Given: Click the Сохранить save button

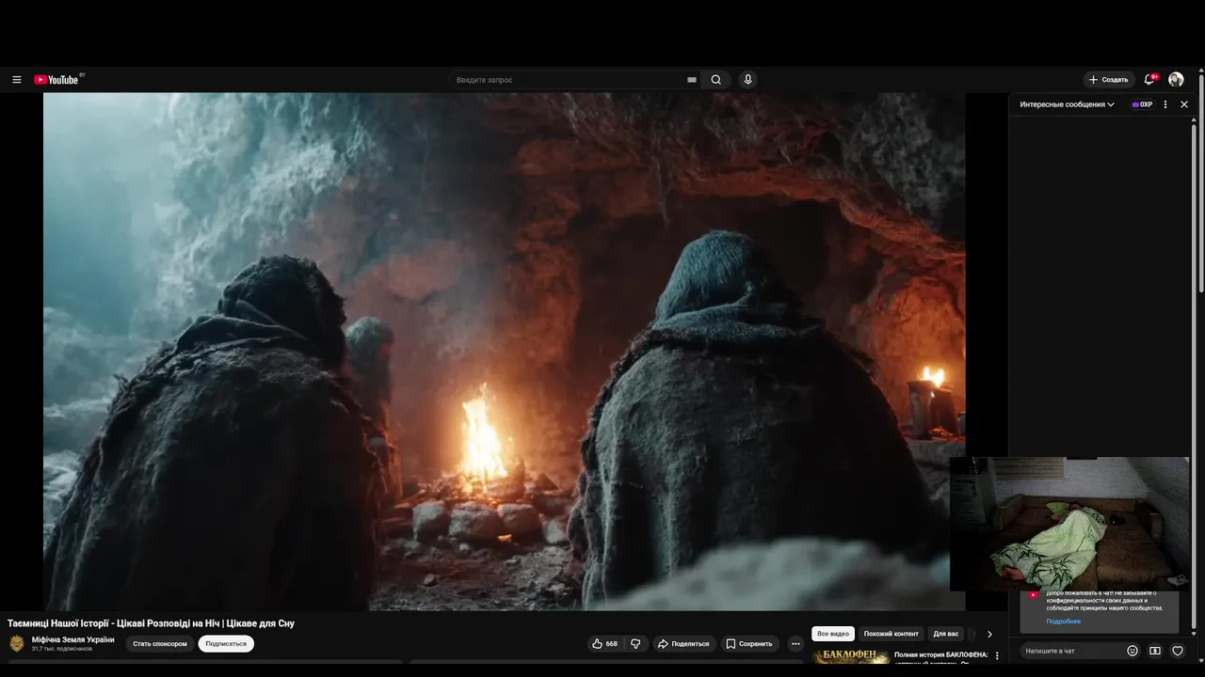Looking at the screenshot, I should [749, 644].
